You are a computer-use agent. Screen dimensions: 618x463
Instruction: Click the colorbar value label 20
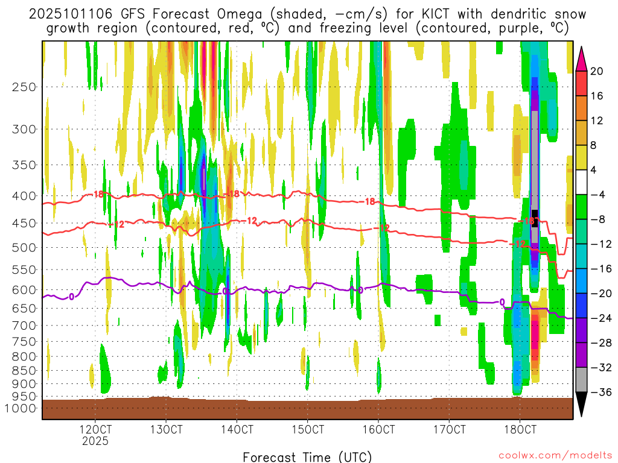point(597,71)
